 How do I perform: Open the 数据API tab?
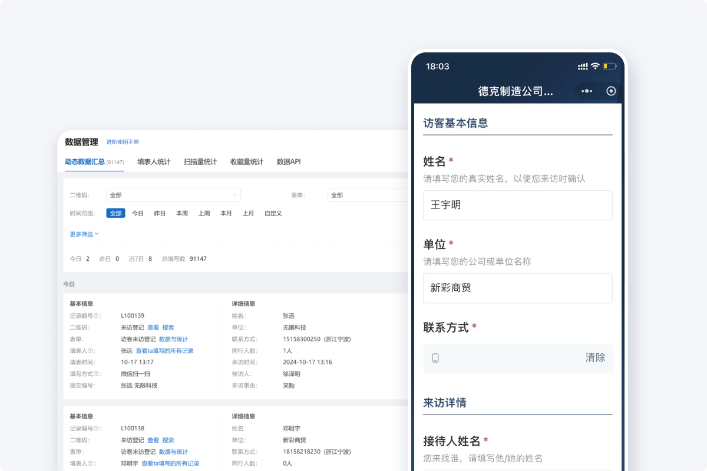(x=288, y=161)
